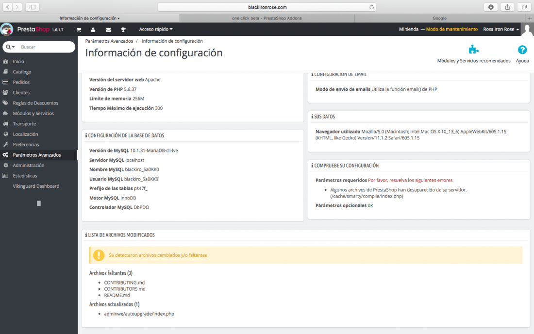Image resolution: width=534 pixels, height=334 pixels.
Task: Click the Ayuda label under the icon
Action: point(522,61)
